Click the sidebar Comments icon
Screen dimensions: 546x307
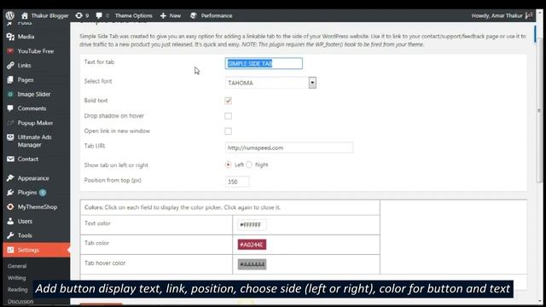tap(10, 108)
